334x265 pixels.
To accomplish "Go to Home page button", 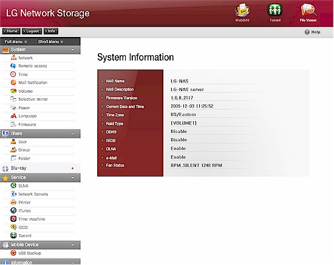I will point(12,32).
